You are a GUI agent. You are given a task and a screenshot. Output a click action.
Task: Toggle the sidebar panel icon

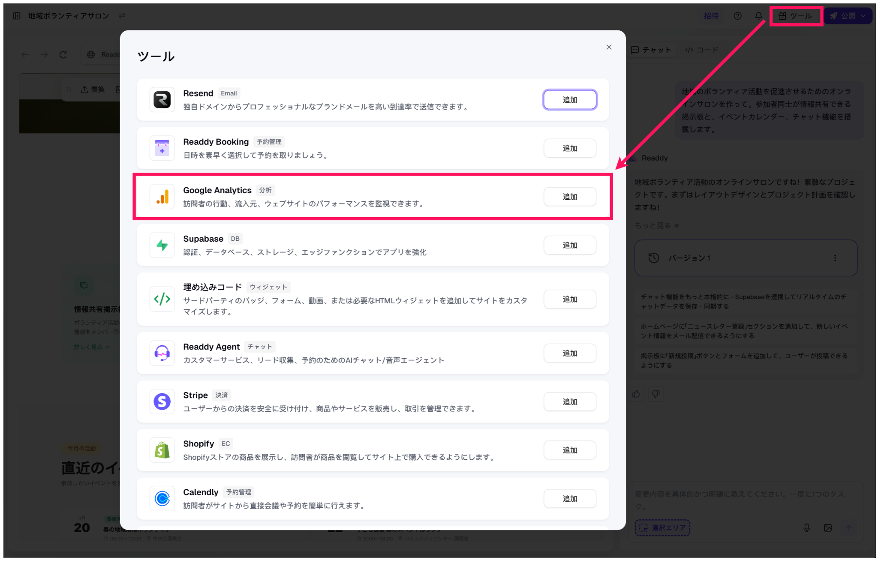pyautogui.click(x=17, y=16)
